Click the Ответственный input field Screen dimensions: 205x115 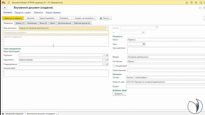click(x=166, y=70)
